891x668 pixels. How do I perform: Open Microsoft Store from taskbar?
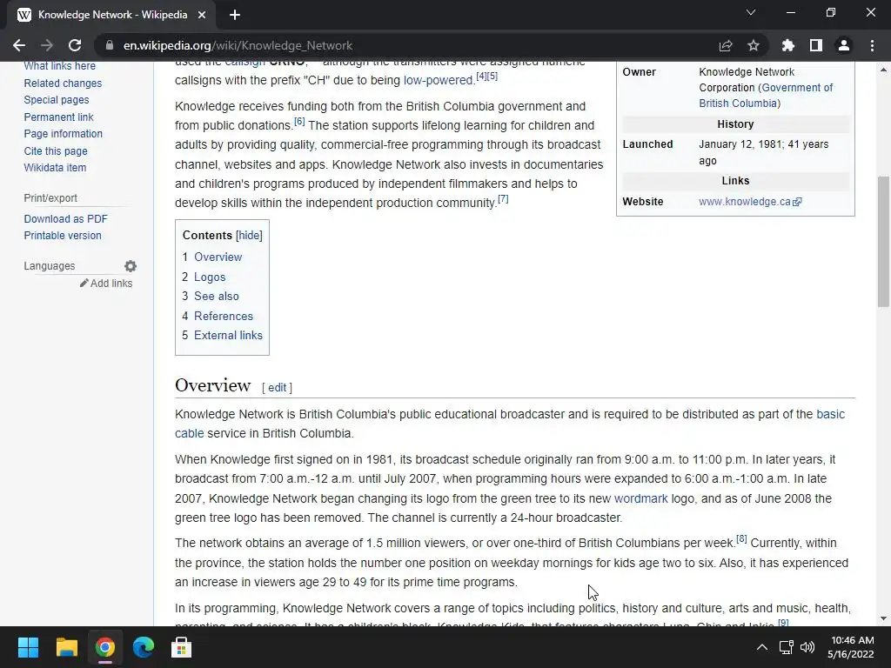tap(181, 647)
